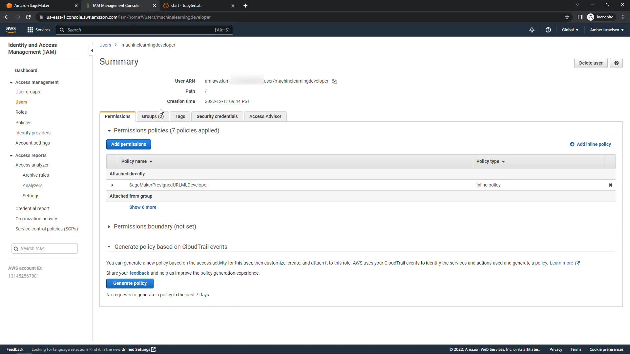Click the Show 6 more link
630x354 pixels.
(x=142, y=207)
